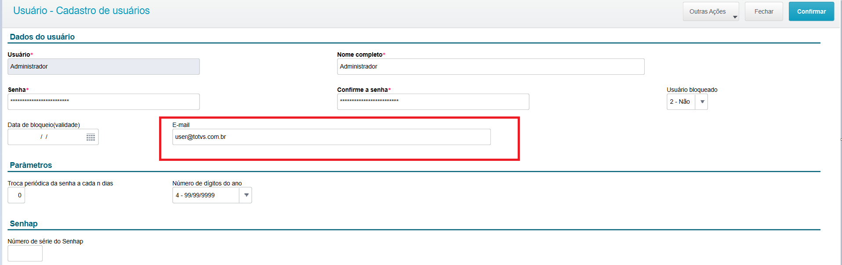Click the Senhap section header
842x265 pixels.
tap(24, 224)
